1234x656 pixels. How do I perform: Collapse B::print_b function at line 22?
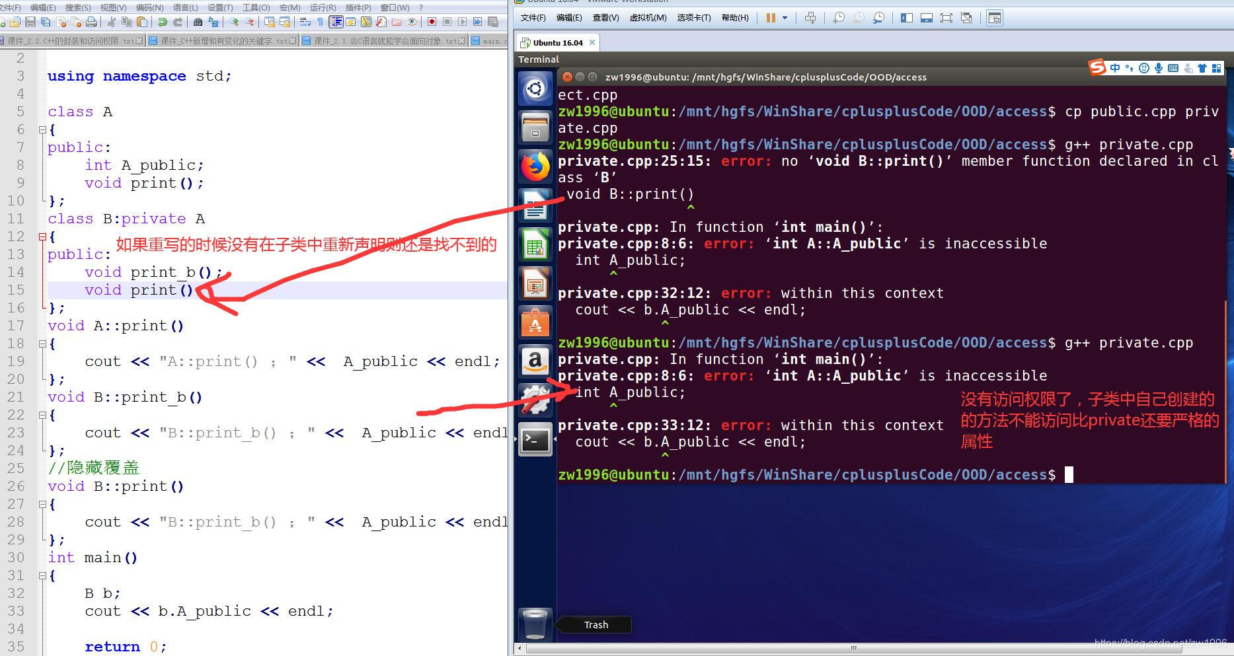click(42, 415)
